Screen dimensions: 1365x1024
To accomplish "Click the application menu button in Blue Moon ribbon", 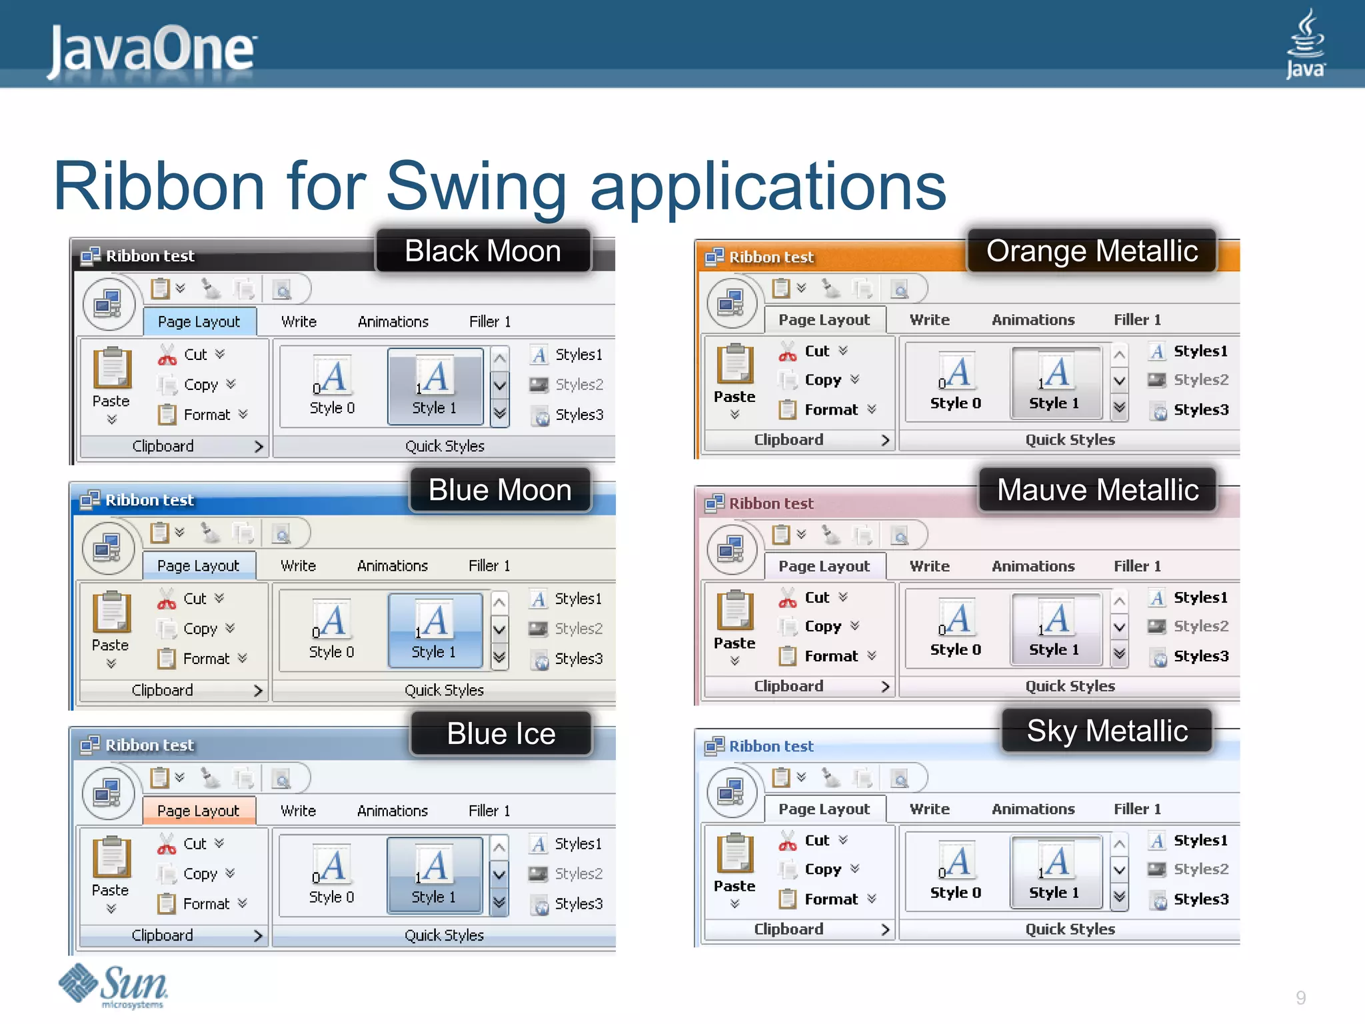I will point(108,549).
